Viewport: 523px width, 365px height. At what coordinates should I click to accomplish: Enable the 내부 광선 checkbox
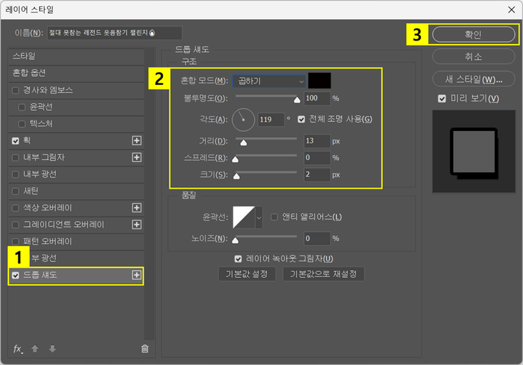point(15,174)
